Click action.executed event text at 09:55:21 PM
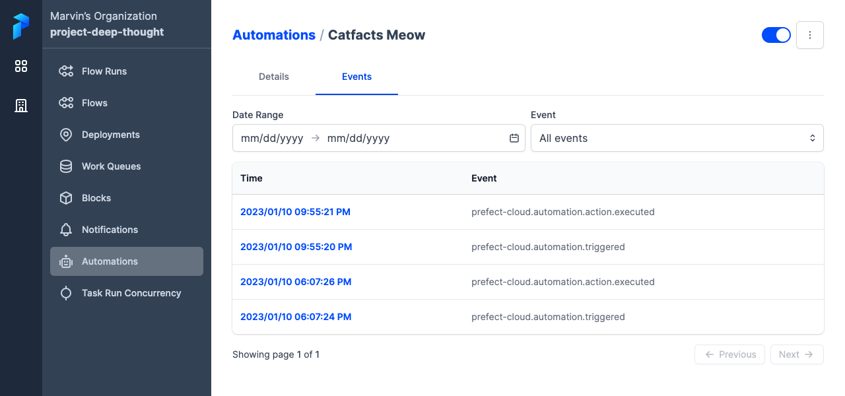This screenshot has width=845, height=396. click(563, 212)
